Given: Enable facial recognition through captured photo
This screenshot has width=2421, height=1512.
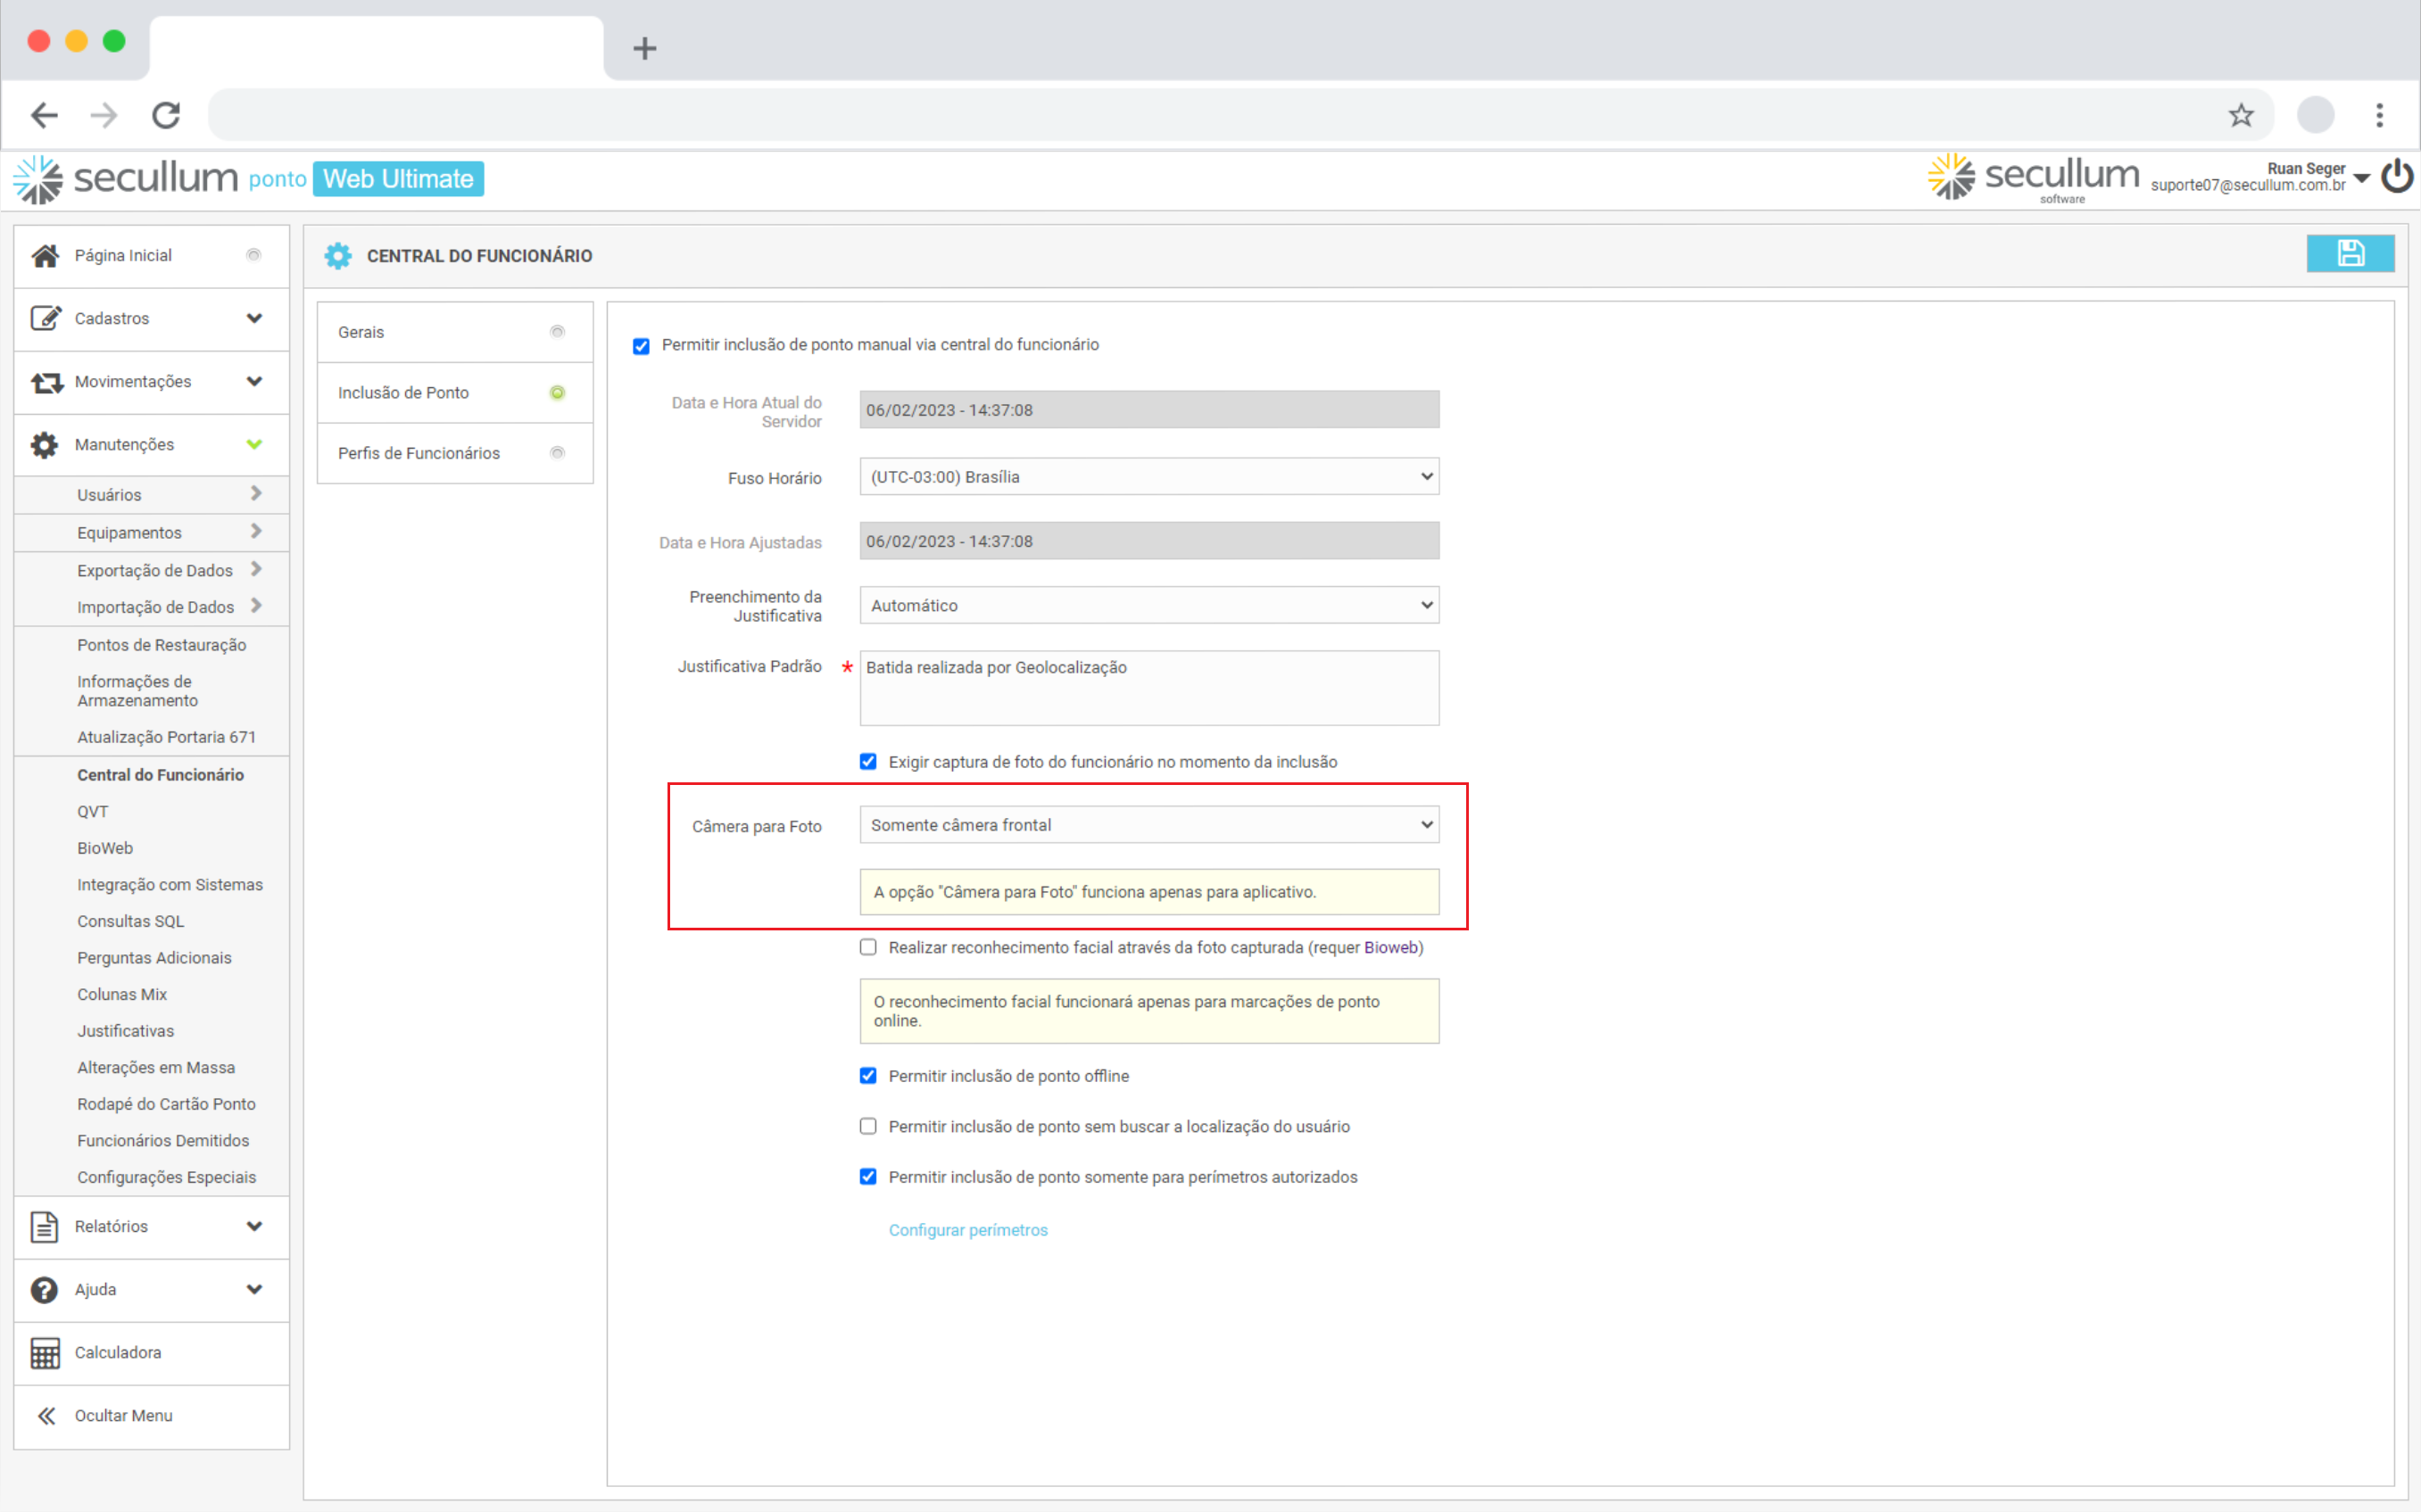Looking at the screenshot, I should [868, 947].
